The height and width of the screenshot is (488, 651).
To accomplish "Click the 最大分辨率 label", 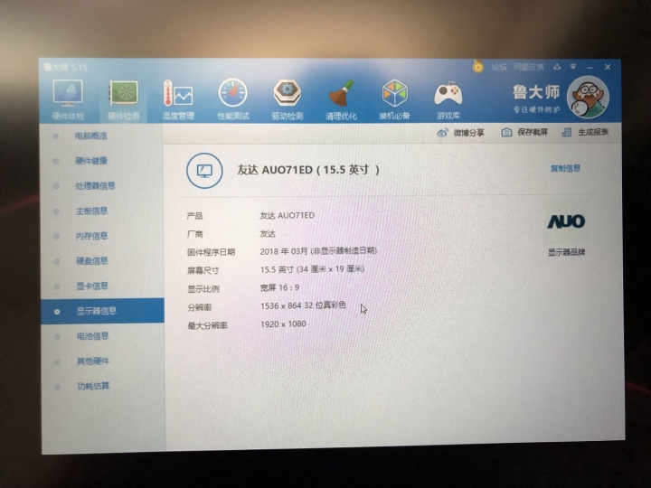I will (x=208, y=325).
